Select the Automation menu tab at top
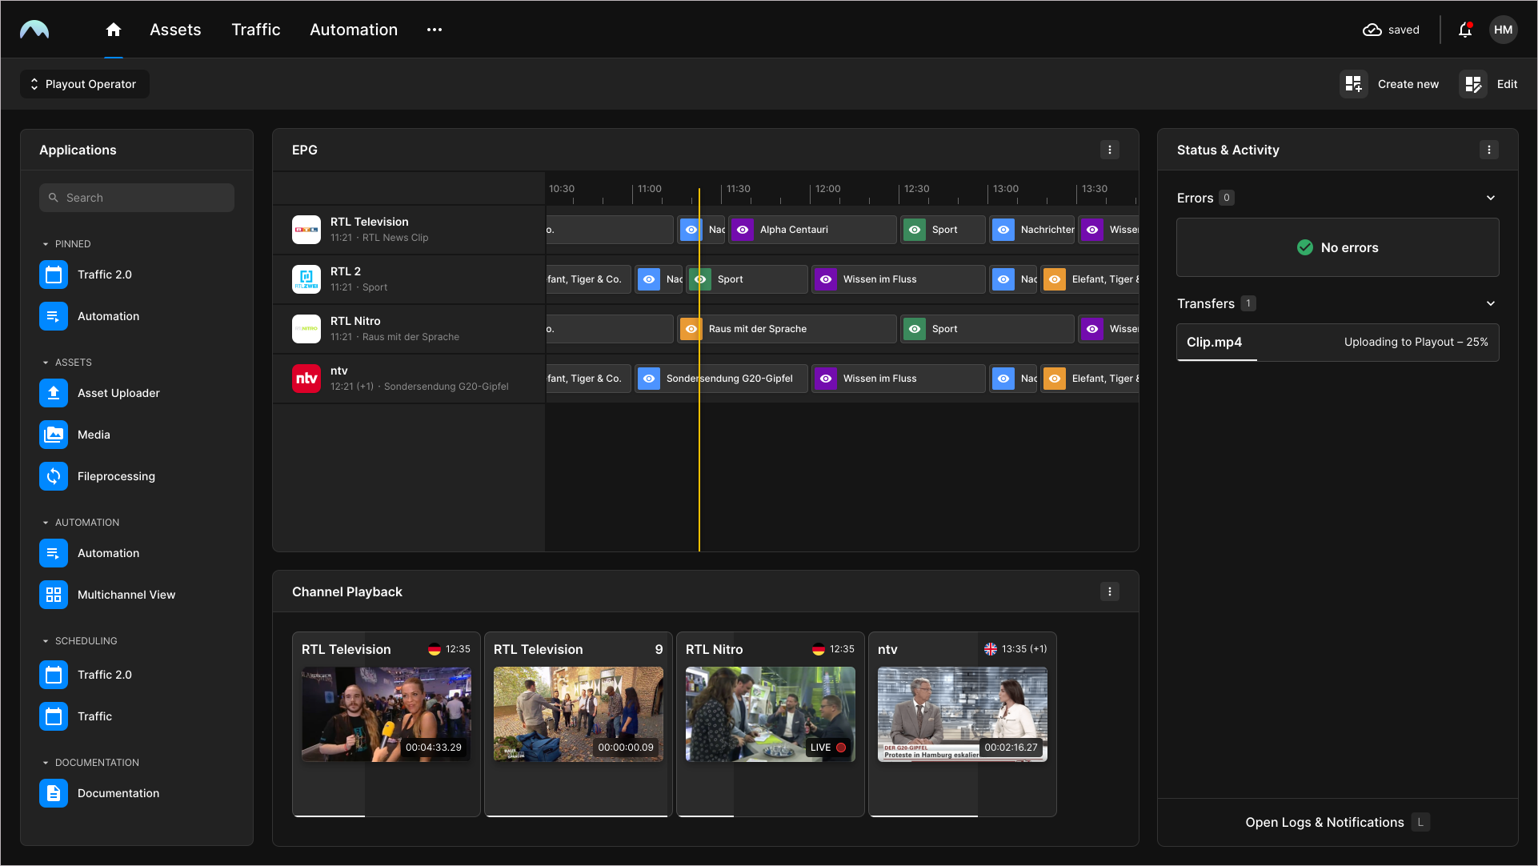 (353, 29)
